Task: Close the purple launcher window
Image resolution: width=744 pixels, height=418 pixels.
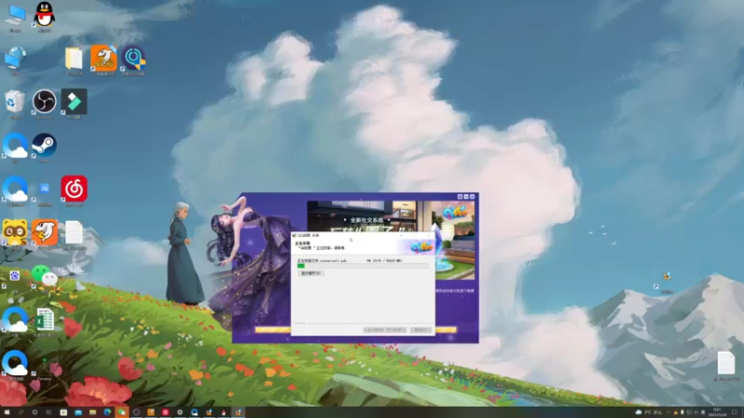Action: (472, 196)
